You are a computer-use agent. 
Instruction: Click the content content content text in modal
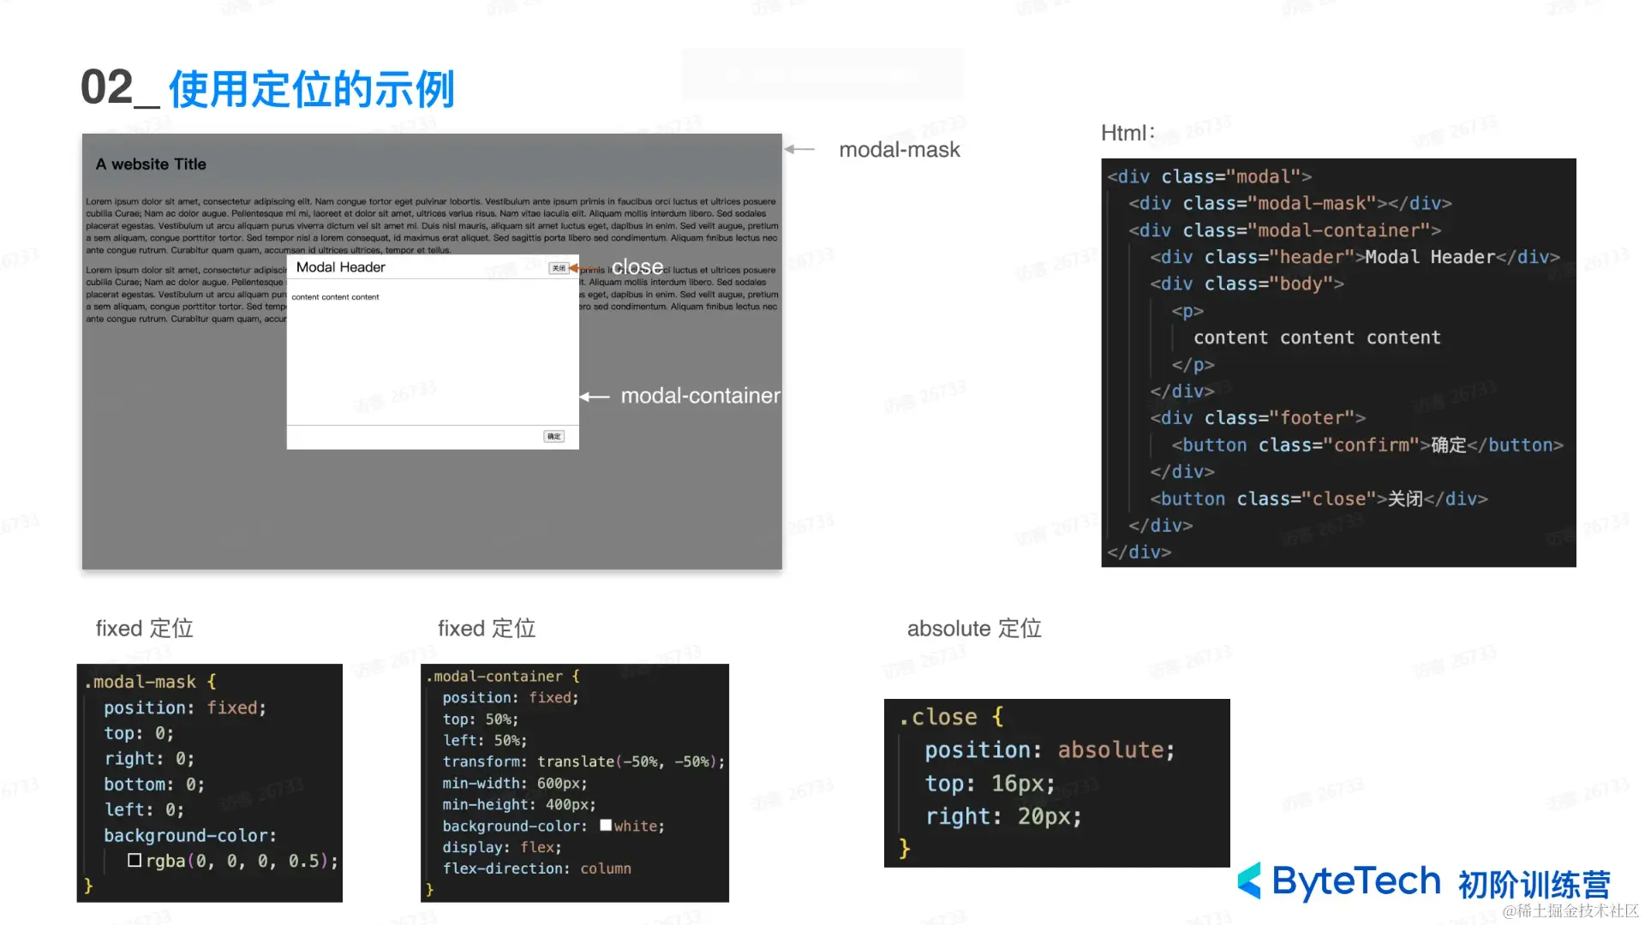[x=335, y=297]
